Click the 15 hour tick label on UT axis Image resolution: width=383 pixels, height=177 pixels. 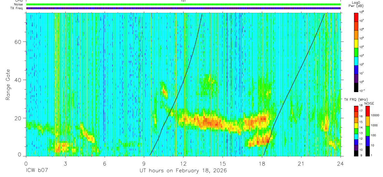click(x=223, y=164)
